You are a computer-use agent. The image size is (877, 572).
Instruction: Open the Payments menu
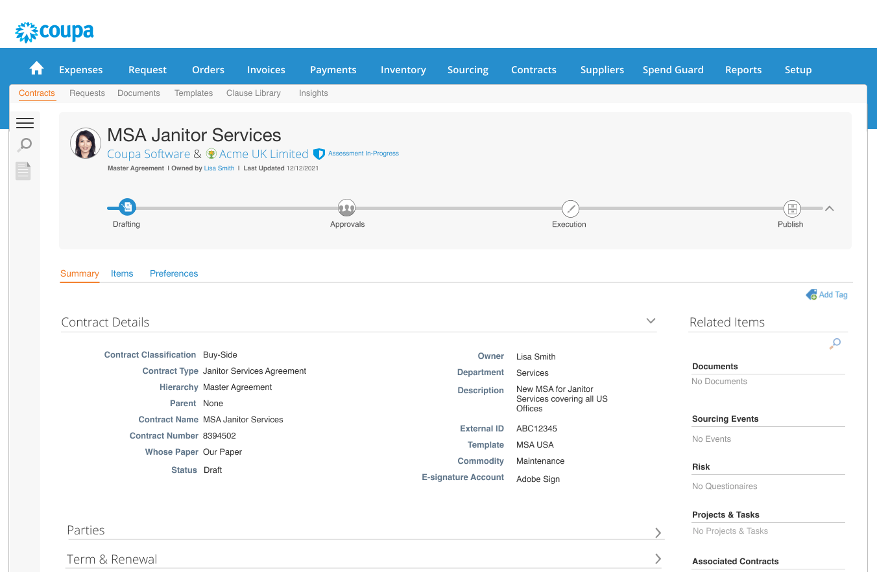coord(333,70)
